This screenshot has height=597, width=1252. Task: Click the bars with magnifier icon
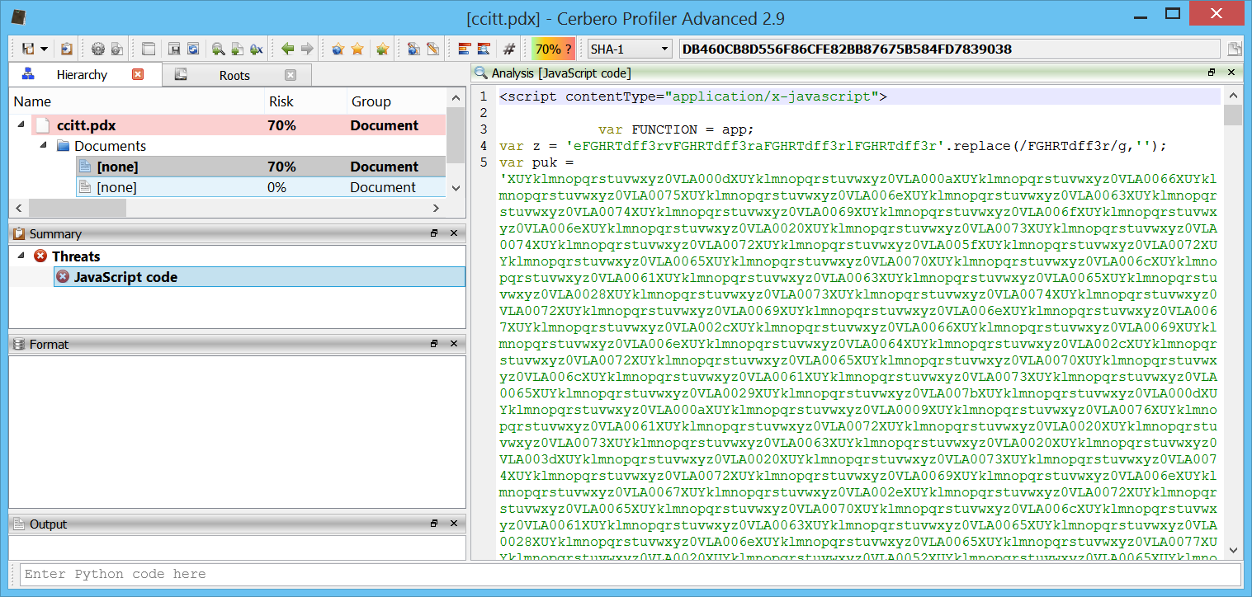point(484,49)
